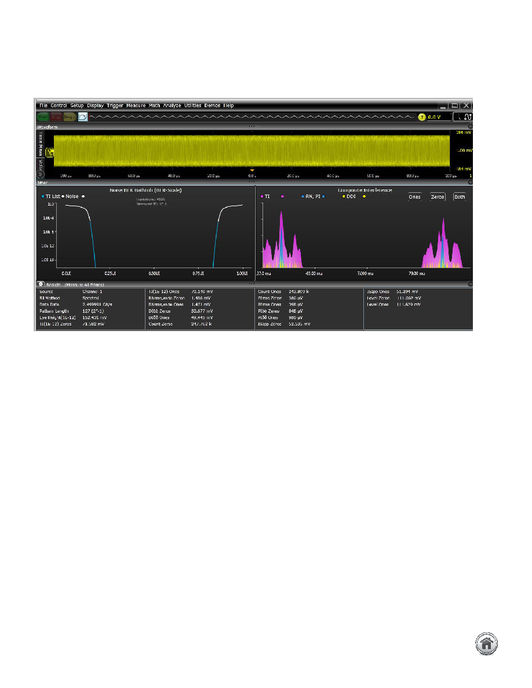Click the orange trigger position marker
532x688 pixels.
tap(252, 170)
